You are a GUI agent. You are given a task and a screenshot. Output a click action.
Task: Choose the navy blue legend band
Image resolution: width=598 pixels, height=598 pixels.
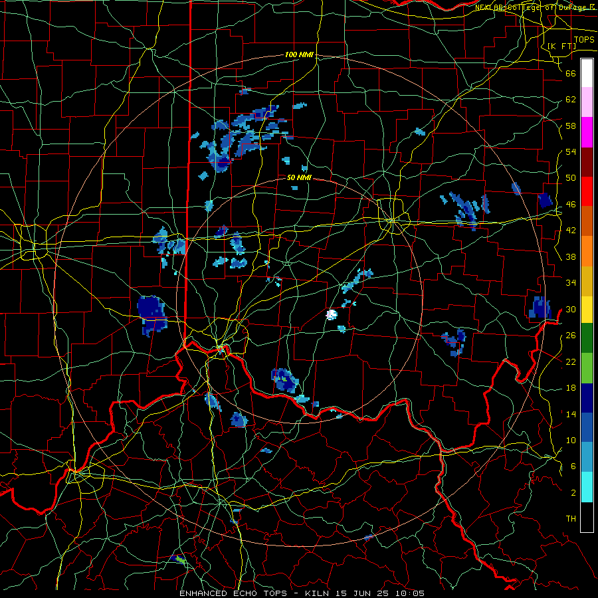(x=587, y=398)
